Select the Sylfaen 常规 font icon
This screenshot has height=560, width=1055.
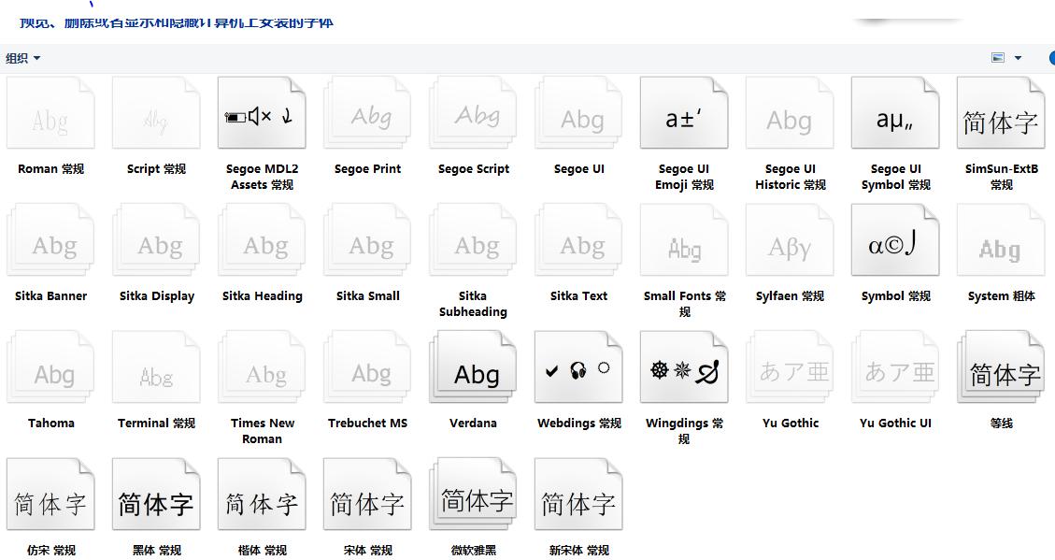pyautogui.click(x=790, y=240)
